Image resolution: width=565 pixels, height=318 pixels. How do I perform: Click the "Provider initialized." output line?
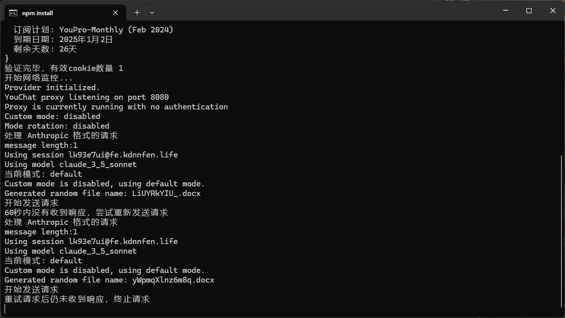pos(52,88)
